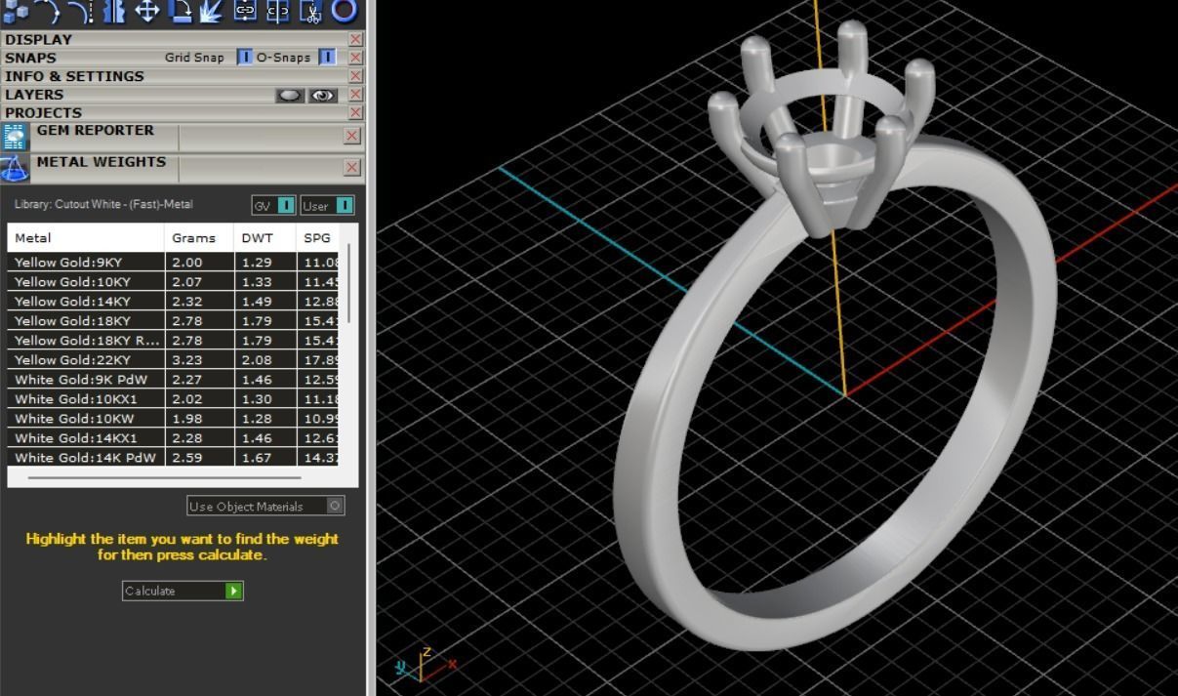
Task: Toggle Grid Snap on or off
Action: (x=245, y=58)
